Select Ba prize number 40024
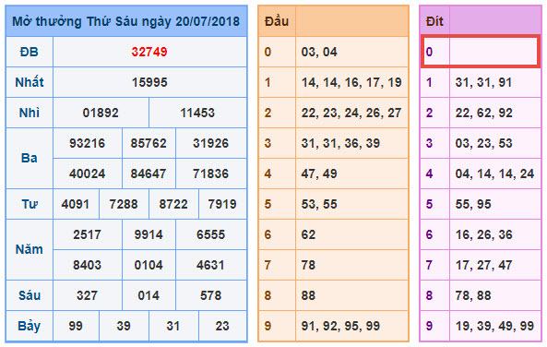The height and width of the screenshot is (347, 547). pyautogui.click(x=88, y=173)
